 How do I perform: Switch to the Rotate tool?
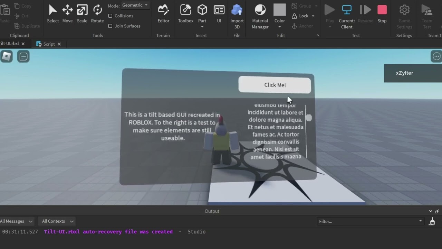click(97, 13)
